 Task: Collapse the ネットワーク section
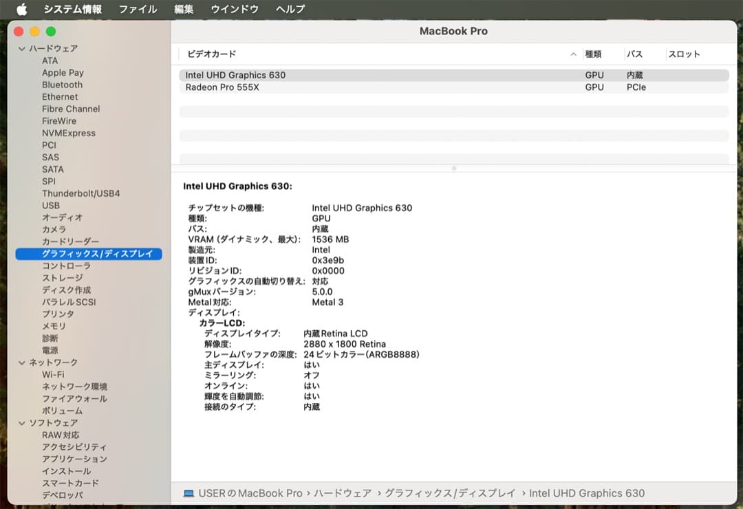coord(22,362)
